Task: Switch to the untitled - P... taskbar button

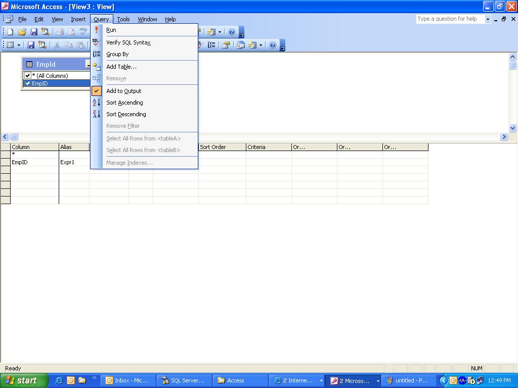Action: tap(410, 380)
